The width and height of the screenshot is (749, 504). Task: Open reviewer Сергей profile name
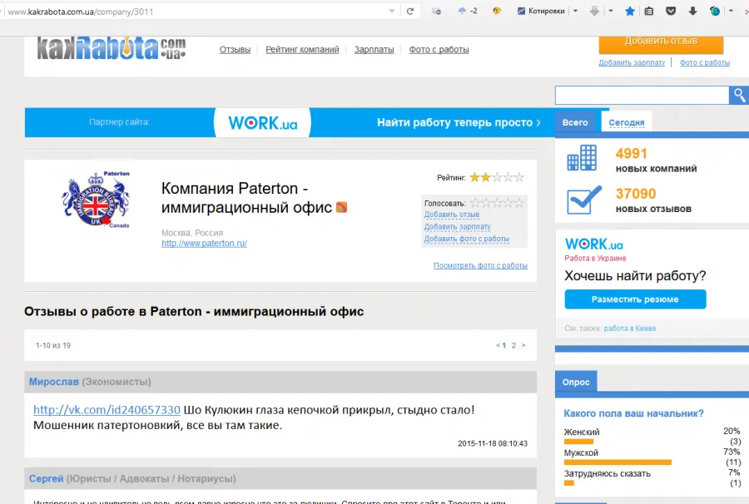click(46, 479)
